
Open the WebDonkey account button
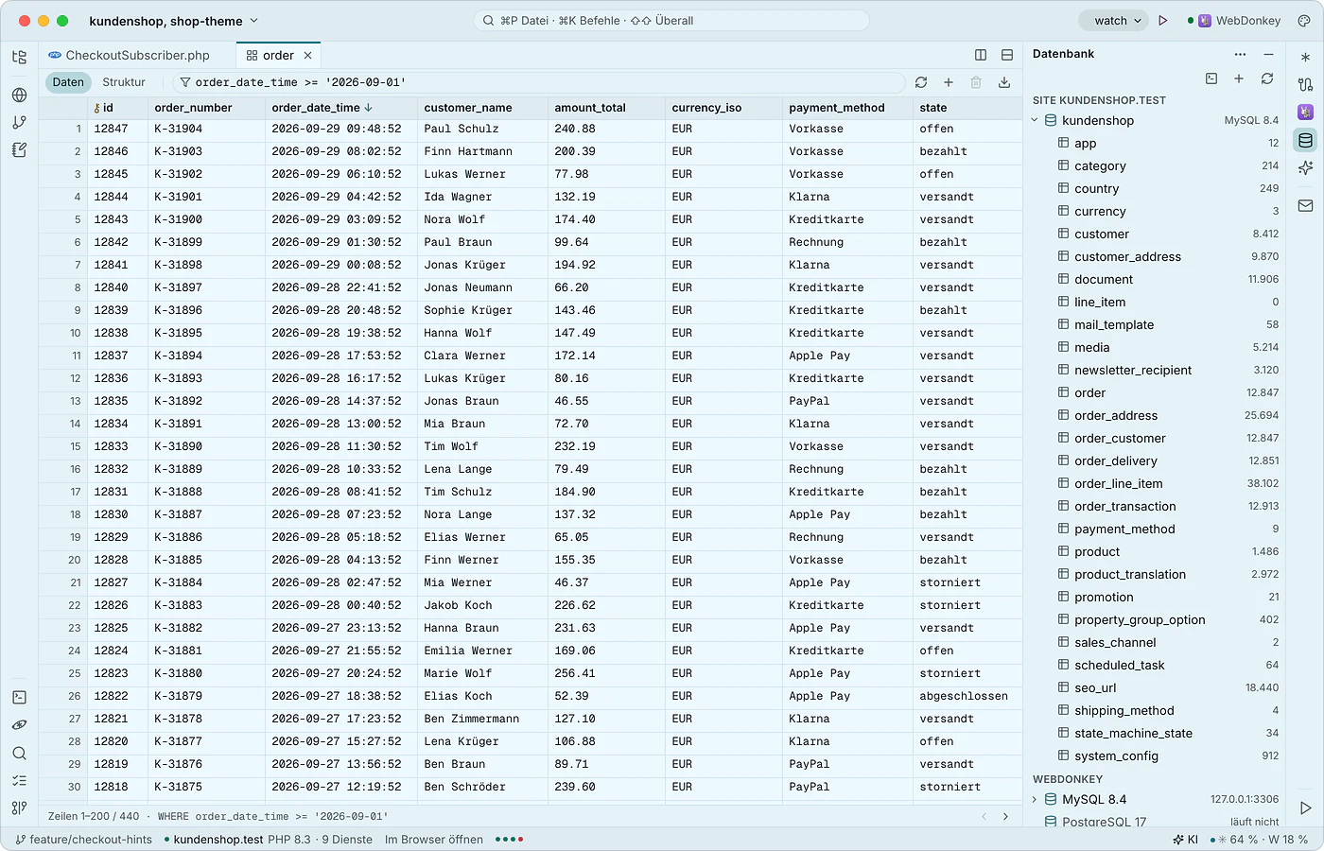point(1234,21)
